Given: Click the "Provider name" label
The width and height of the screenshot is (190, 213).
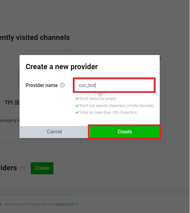Looking at the screenshot, I should [42, 85].
